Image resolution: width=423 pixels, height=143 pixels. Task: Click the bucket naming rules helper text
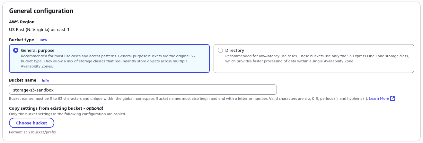pos(188,99)
